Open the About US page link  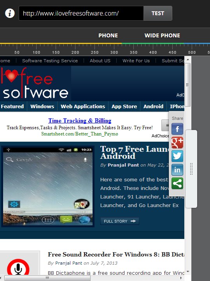tap(100, 61)
